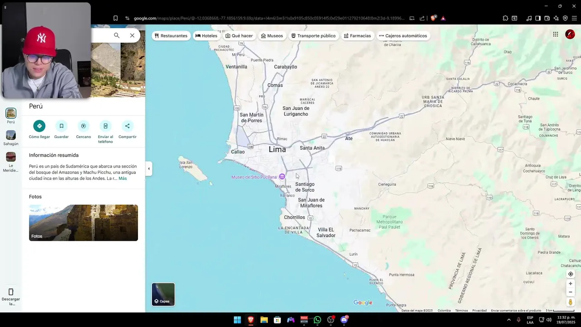The height and width of the screenshot is (327, 581).
Task: Select the Qué hacer chip
Action: 239,36
